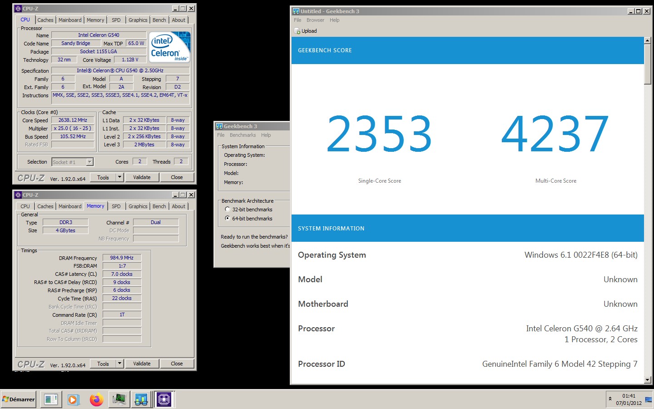
Task: Select the CPU-Z chip taskbar button
Action: [164, 399]
